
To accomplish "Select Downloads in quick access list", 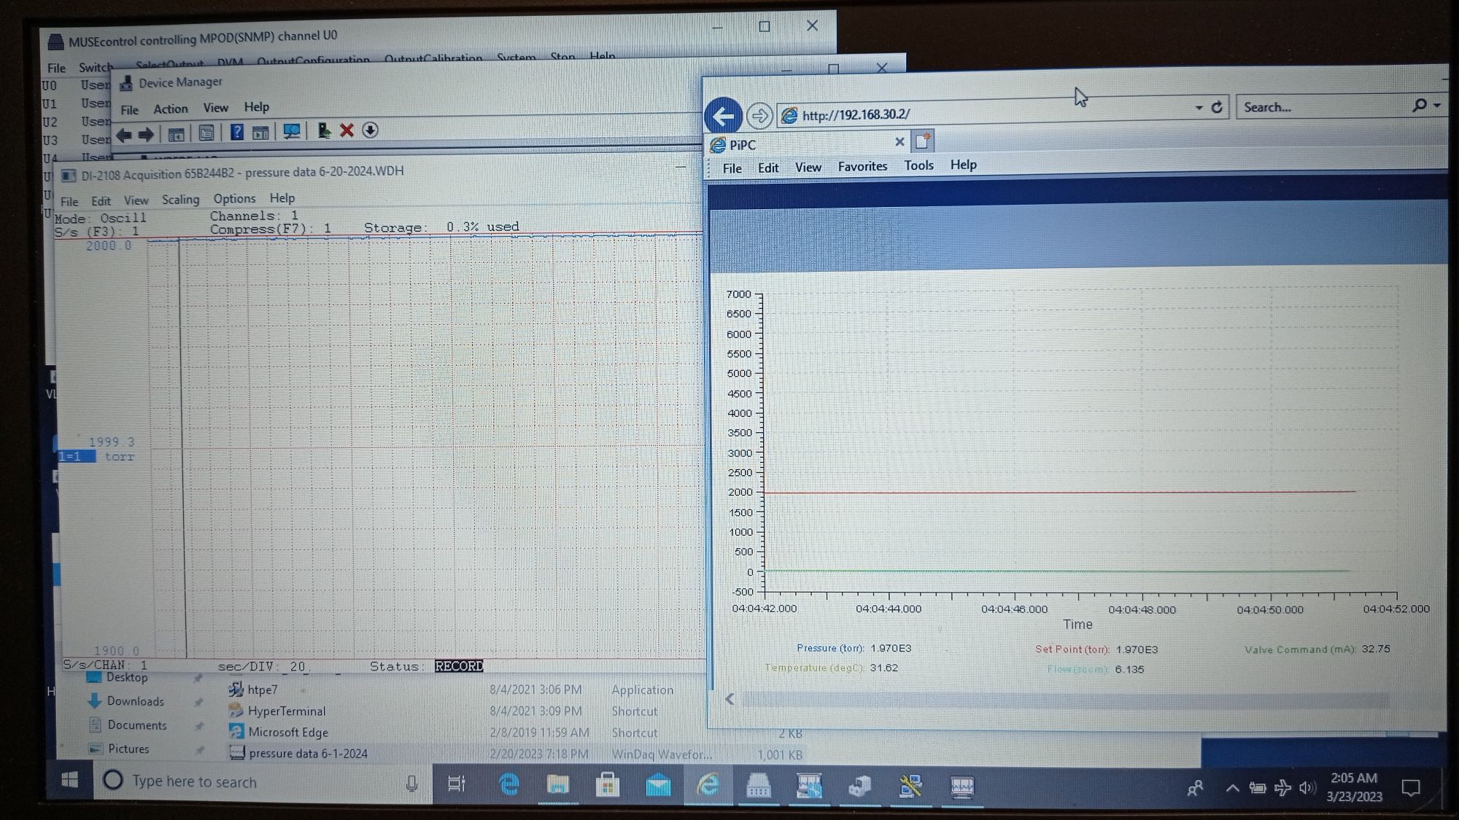I will [135, 701].
